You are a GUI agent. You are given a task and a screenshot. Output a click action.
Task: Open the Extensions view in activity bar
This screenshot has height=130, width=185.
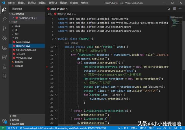(4, 57)
